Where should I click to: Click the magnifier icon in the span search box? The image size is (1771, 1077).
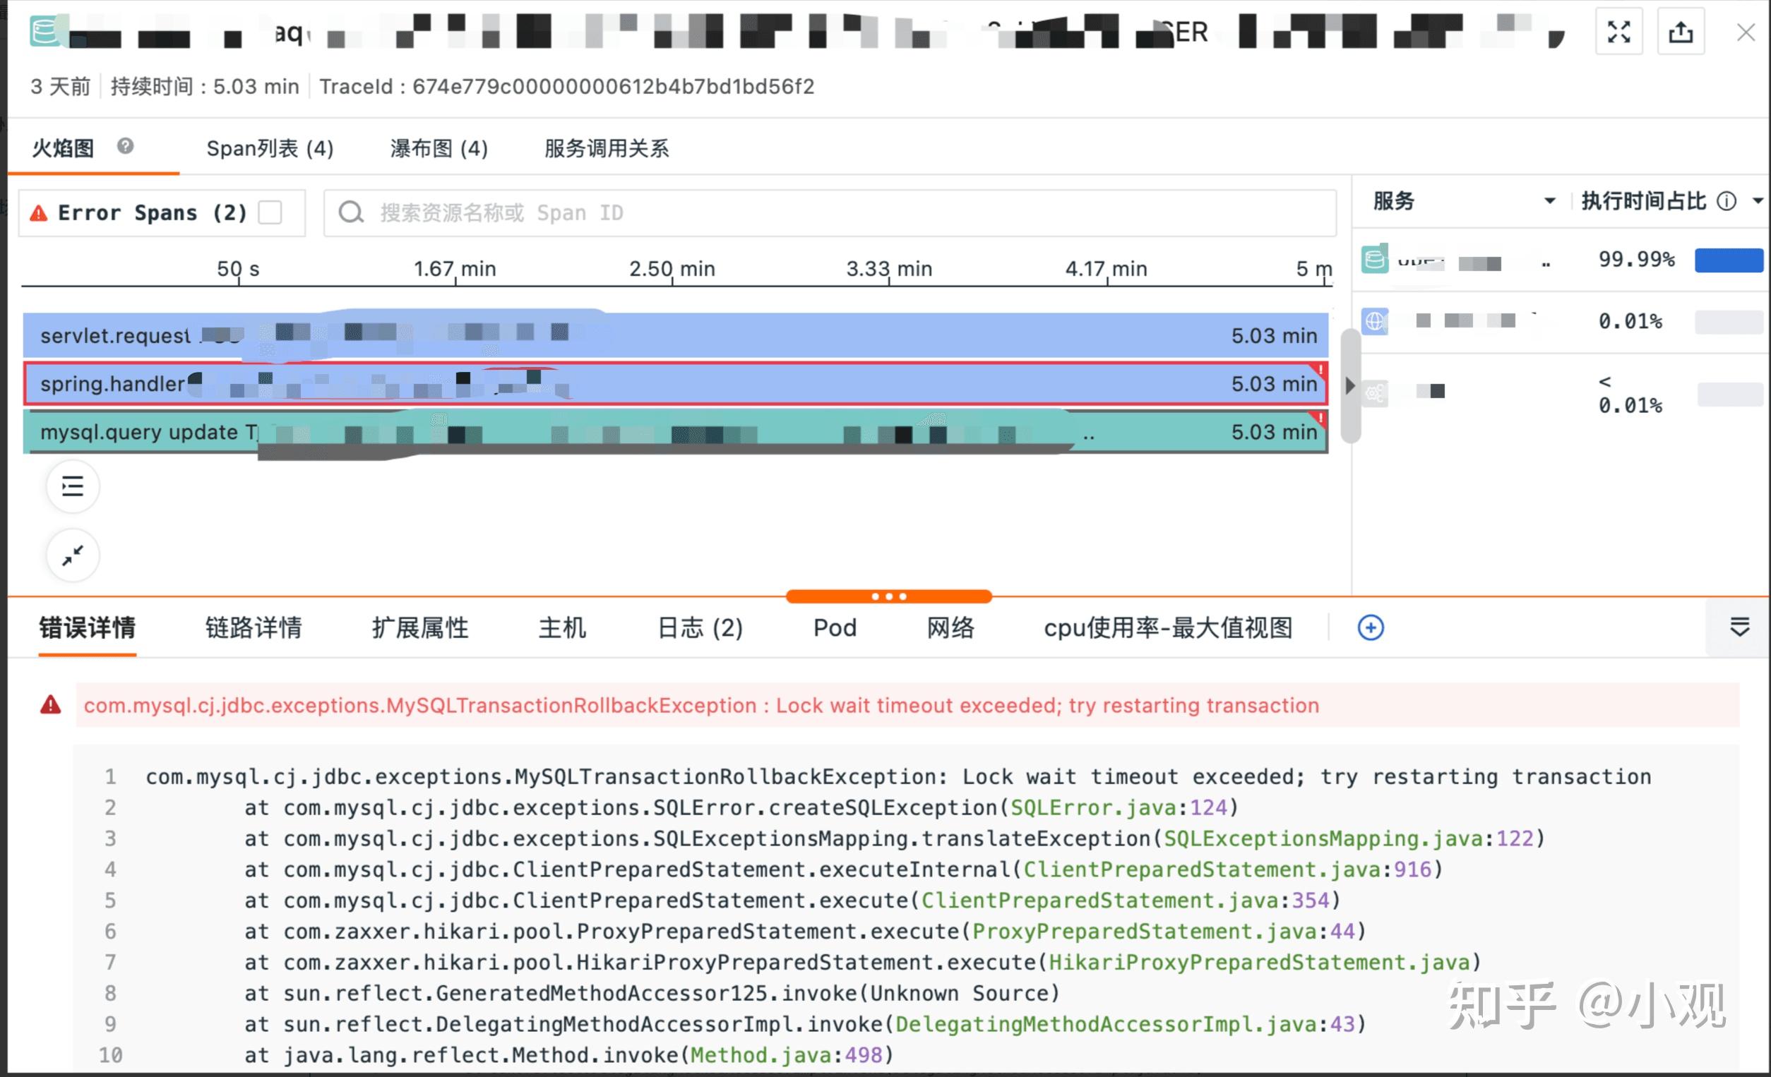352,212
